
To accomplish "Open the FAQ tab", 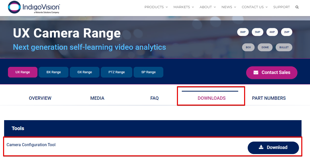I will [154, 98].
